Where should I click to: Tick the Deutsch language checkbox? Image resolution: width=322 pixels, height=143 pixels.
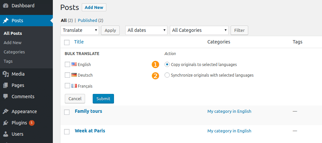click(x=67, y=75)
